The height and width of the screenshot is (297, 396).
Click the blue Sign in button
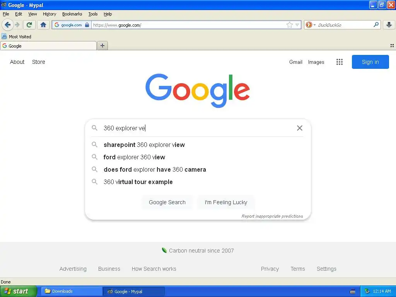pos(370,62)
